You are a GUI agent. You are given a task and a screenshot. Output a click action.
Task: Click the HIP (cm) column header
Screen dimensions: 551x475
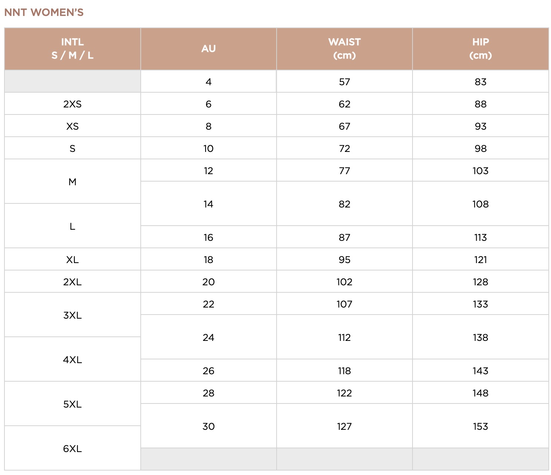tap(481, 49)
